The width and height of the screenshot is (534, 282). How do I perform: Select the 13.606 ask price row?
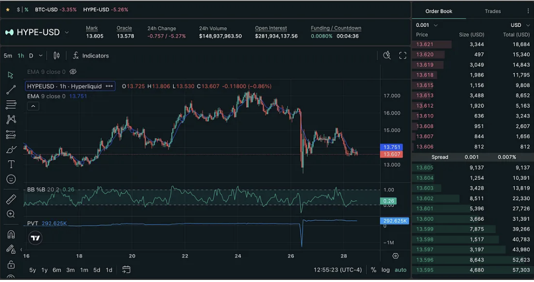click(x=472, y=147)
